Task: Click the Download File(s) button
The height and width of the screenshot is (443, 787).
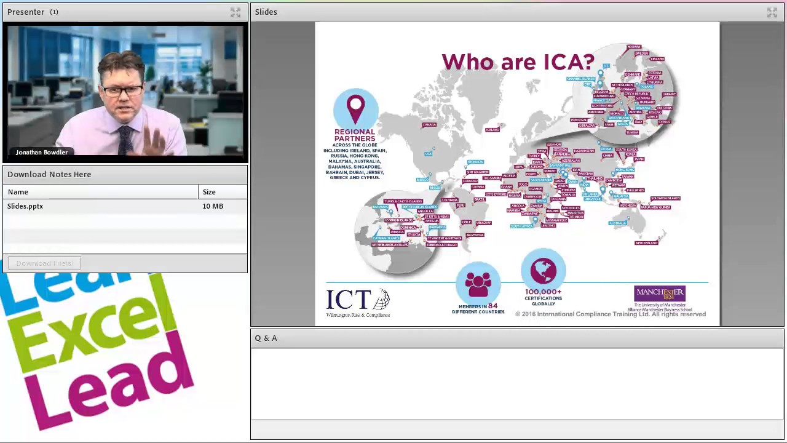Action: (x=45, y=263)
